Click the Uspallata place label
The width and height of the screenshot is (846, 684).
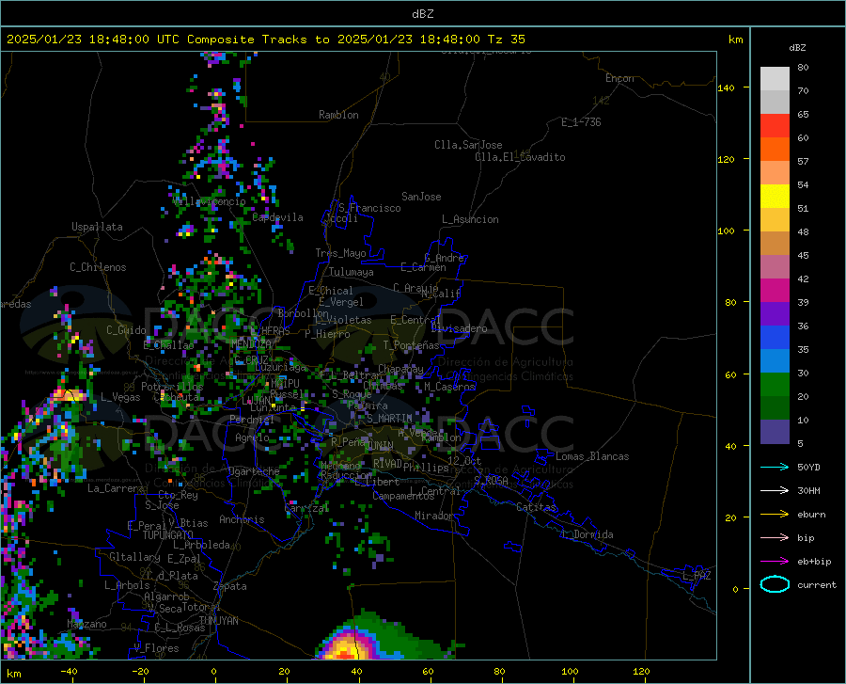coord(97,227)
